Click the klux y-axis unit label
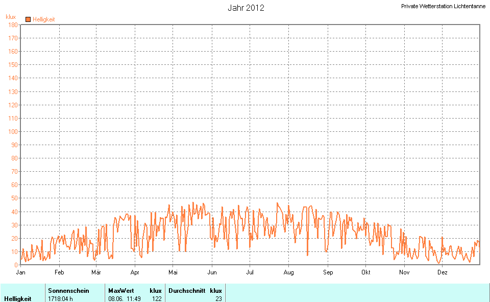 pyautogui.click(x=11, y=17)
